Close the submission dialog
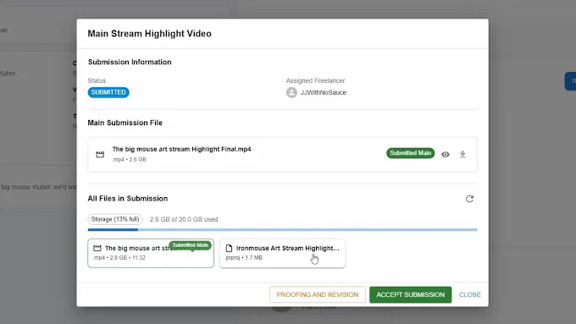Image resolution: width=576 pixels, height=324 pixels. coord(470,294)
